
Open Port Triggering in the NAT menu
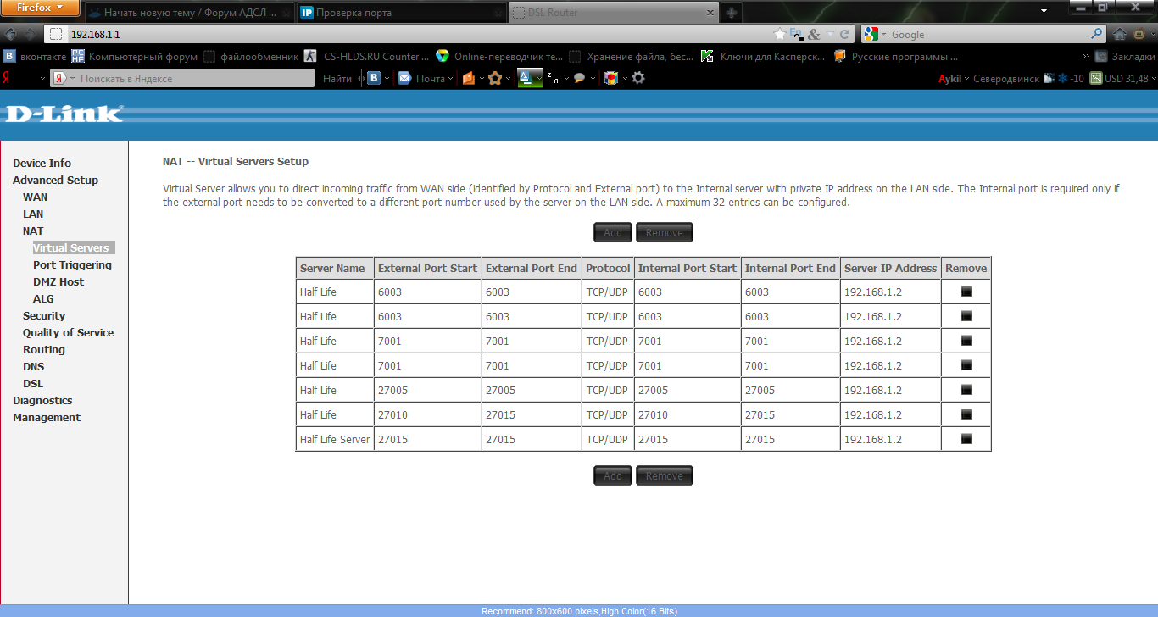(x=72, y=265)
